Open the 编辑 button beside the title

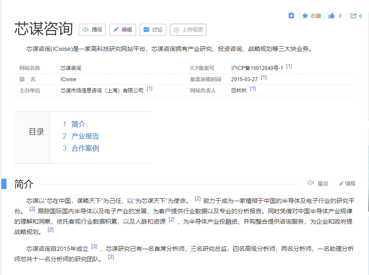click(x=123, y=30)
